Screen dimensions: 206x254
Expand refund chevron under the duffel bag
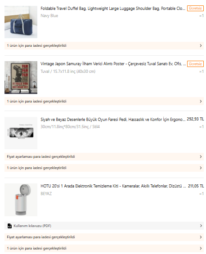[201, 46]
